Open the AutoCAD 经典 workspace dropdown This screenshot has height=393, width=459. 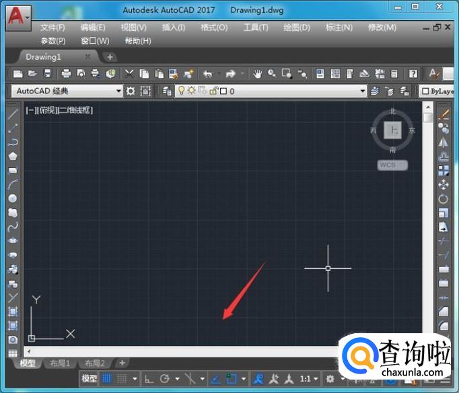[118, 91]
